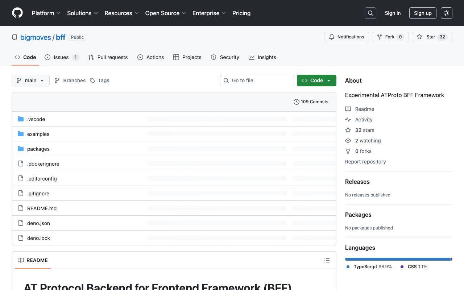The width and height of the screenshot is (464, 290).
Task: Click the deno.json file icon
Action: (21, 223)
